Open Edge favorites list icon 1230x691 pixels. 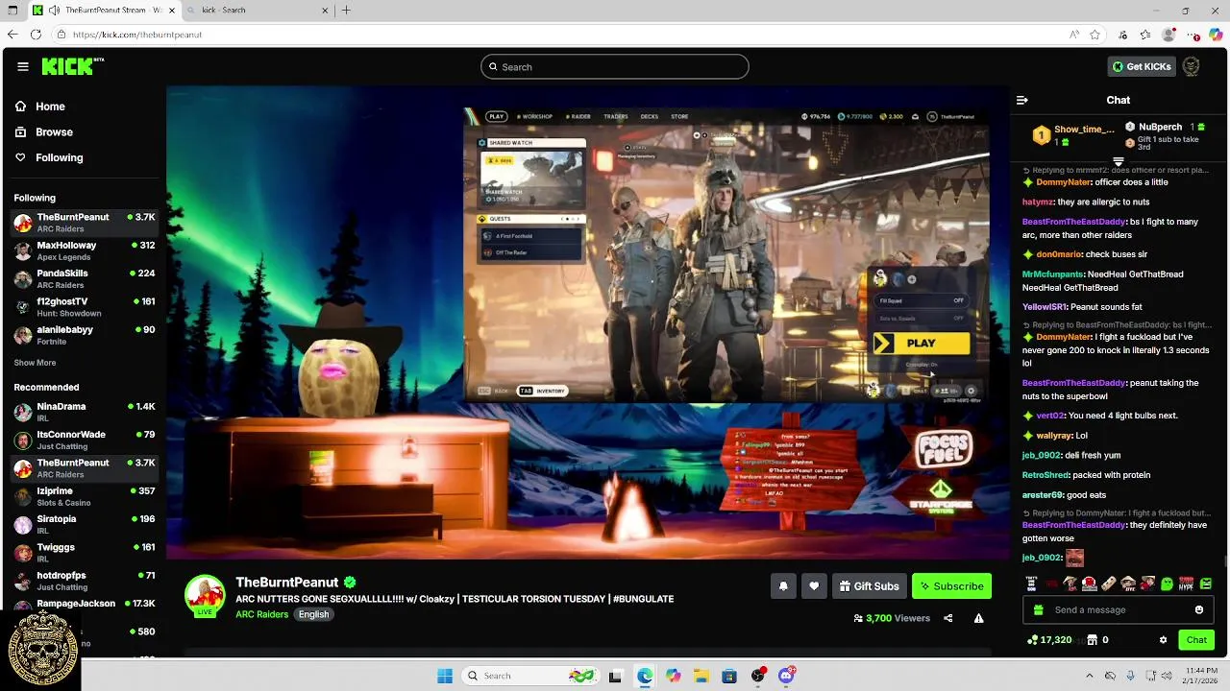[1145, 35]
